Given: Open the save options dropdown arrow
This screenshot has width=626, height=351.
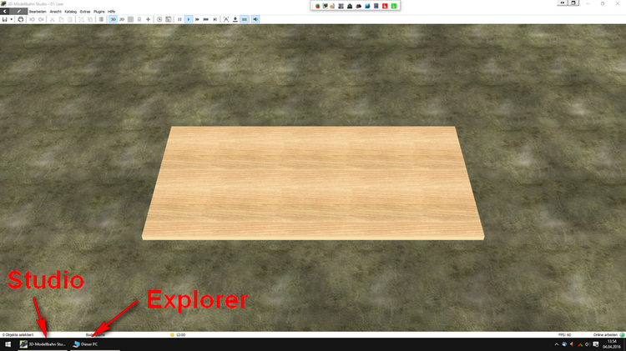Looking at the screenshot, I should [11, 19].
